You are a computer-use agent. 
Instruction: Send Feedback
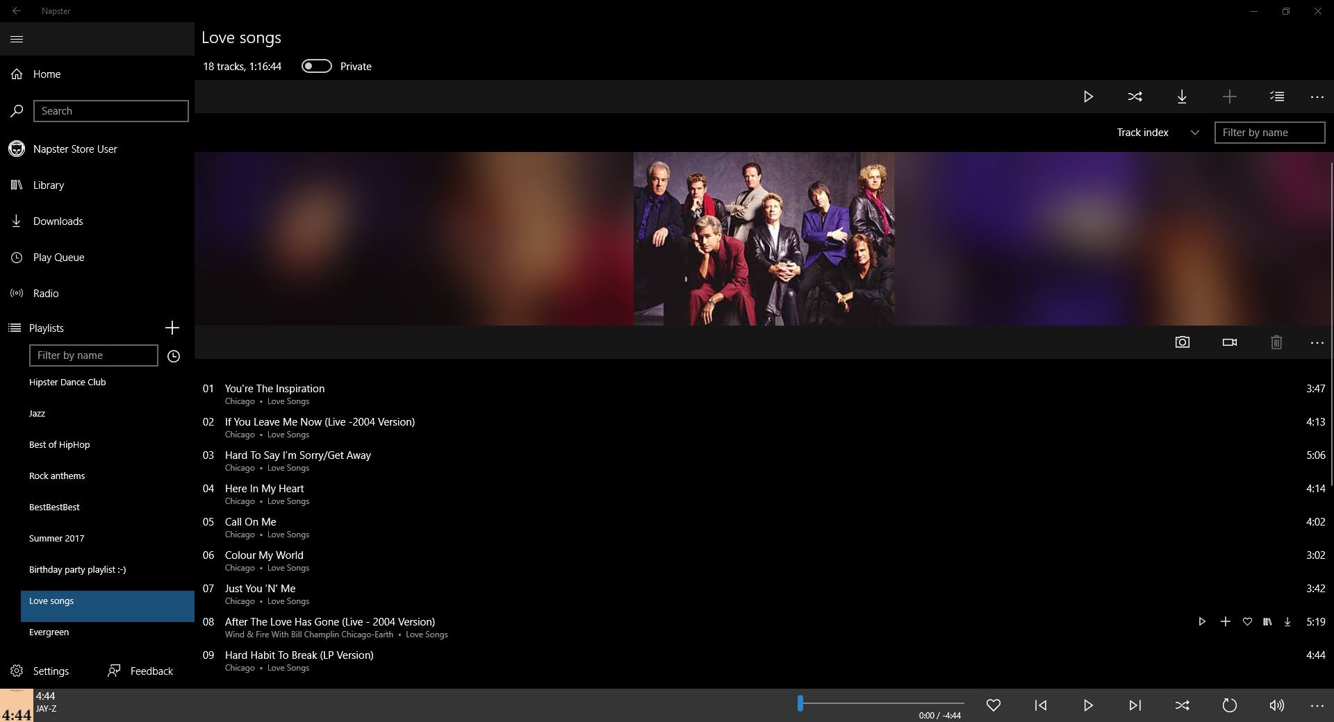140,671
